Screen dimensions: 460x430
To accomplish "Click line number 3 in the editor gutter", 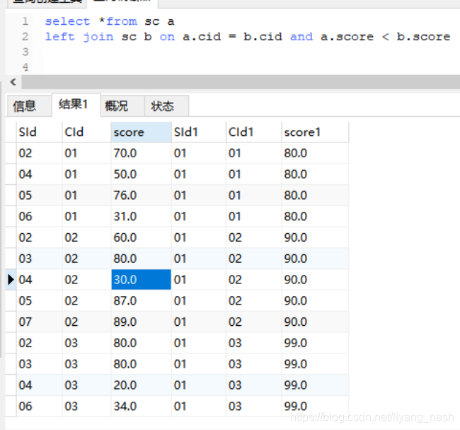I will click(25, 52).
